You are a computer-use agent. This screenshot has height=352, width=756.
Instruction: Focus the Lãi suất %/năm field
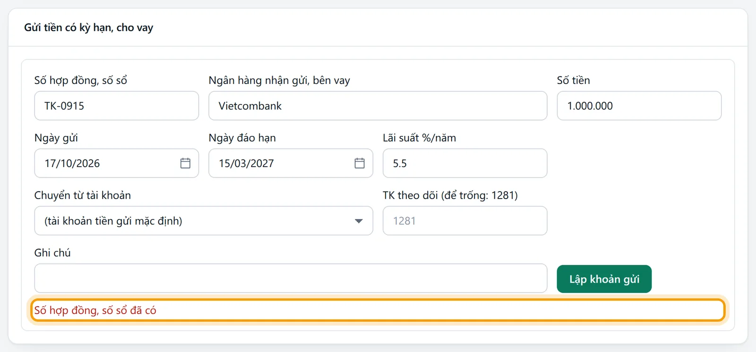tap(465, 163)
